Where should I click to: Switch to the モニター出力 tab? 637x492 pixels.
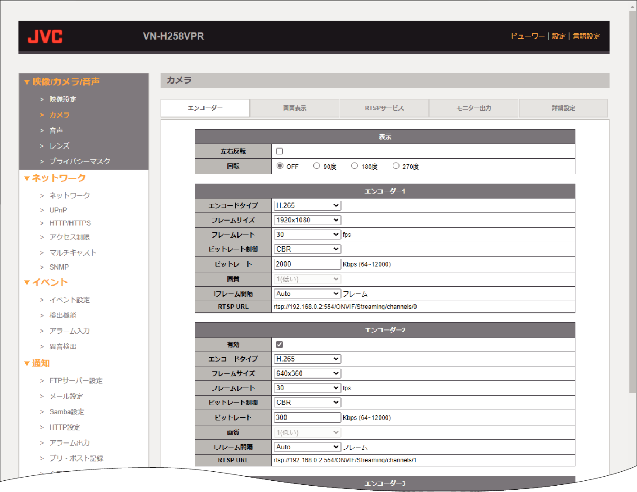(474, 108)
